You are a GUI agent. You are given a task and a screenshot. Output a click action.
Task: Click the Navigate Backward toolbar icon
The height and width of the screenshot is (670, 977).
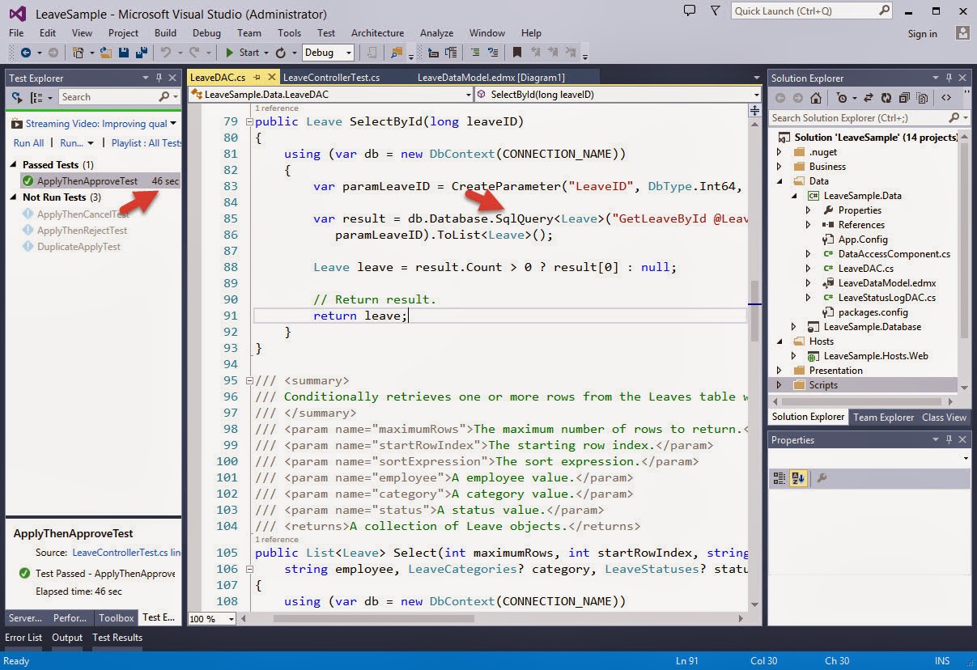click(25, 53)
